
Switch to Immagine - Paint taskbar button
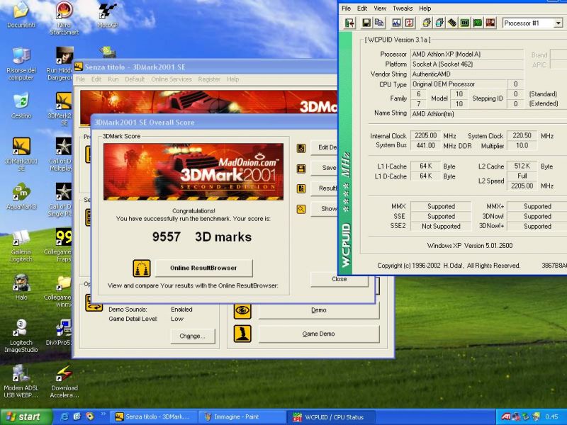pos(242,416)
